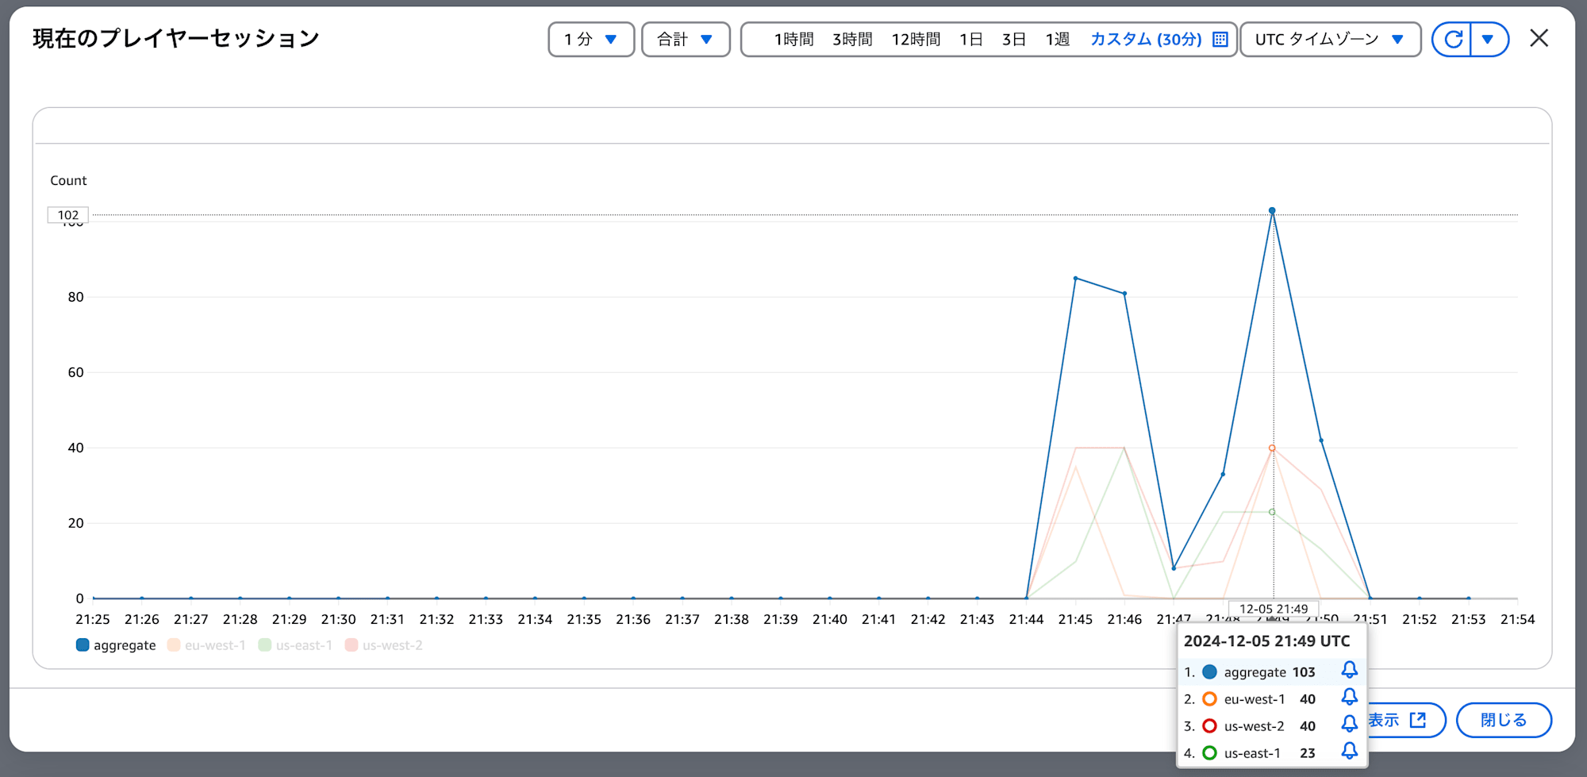
Task: Open the calendar icon for custom range
Action: (x=1220, y=40)
